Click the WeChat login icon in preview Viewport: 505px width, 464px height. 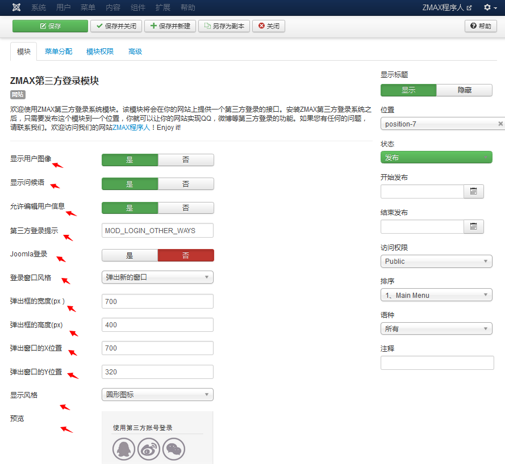[x=174, y=449]
